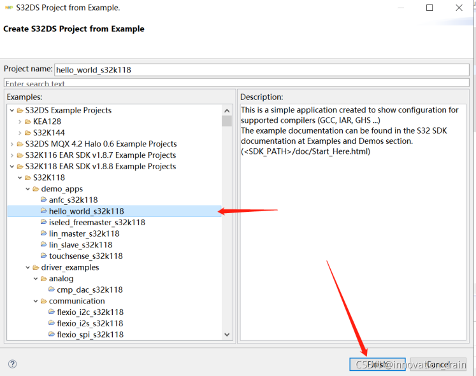Select the hello_world_s32k118 example
Image resolution: width=476 pixels, height=376 pixels.
coord(86,211)
